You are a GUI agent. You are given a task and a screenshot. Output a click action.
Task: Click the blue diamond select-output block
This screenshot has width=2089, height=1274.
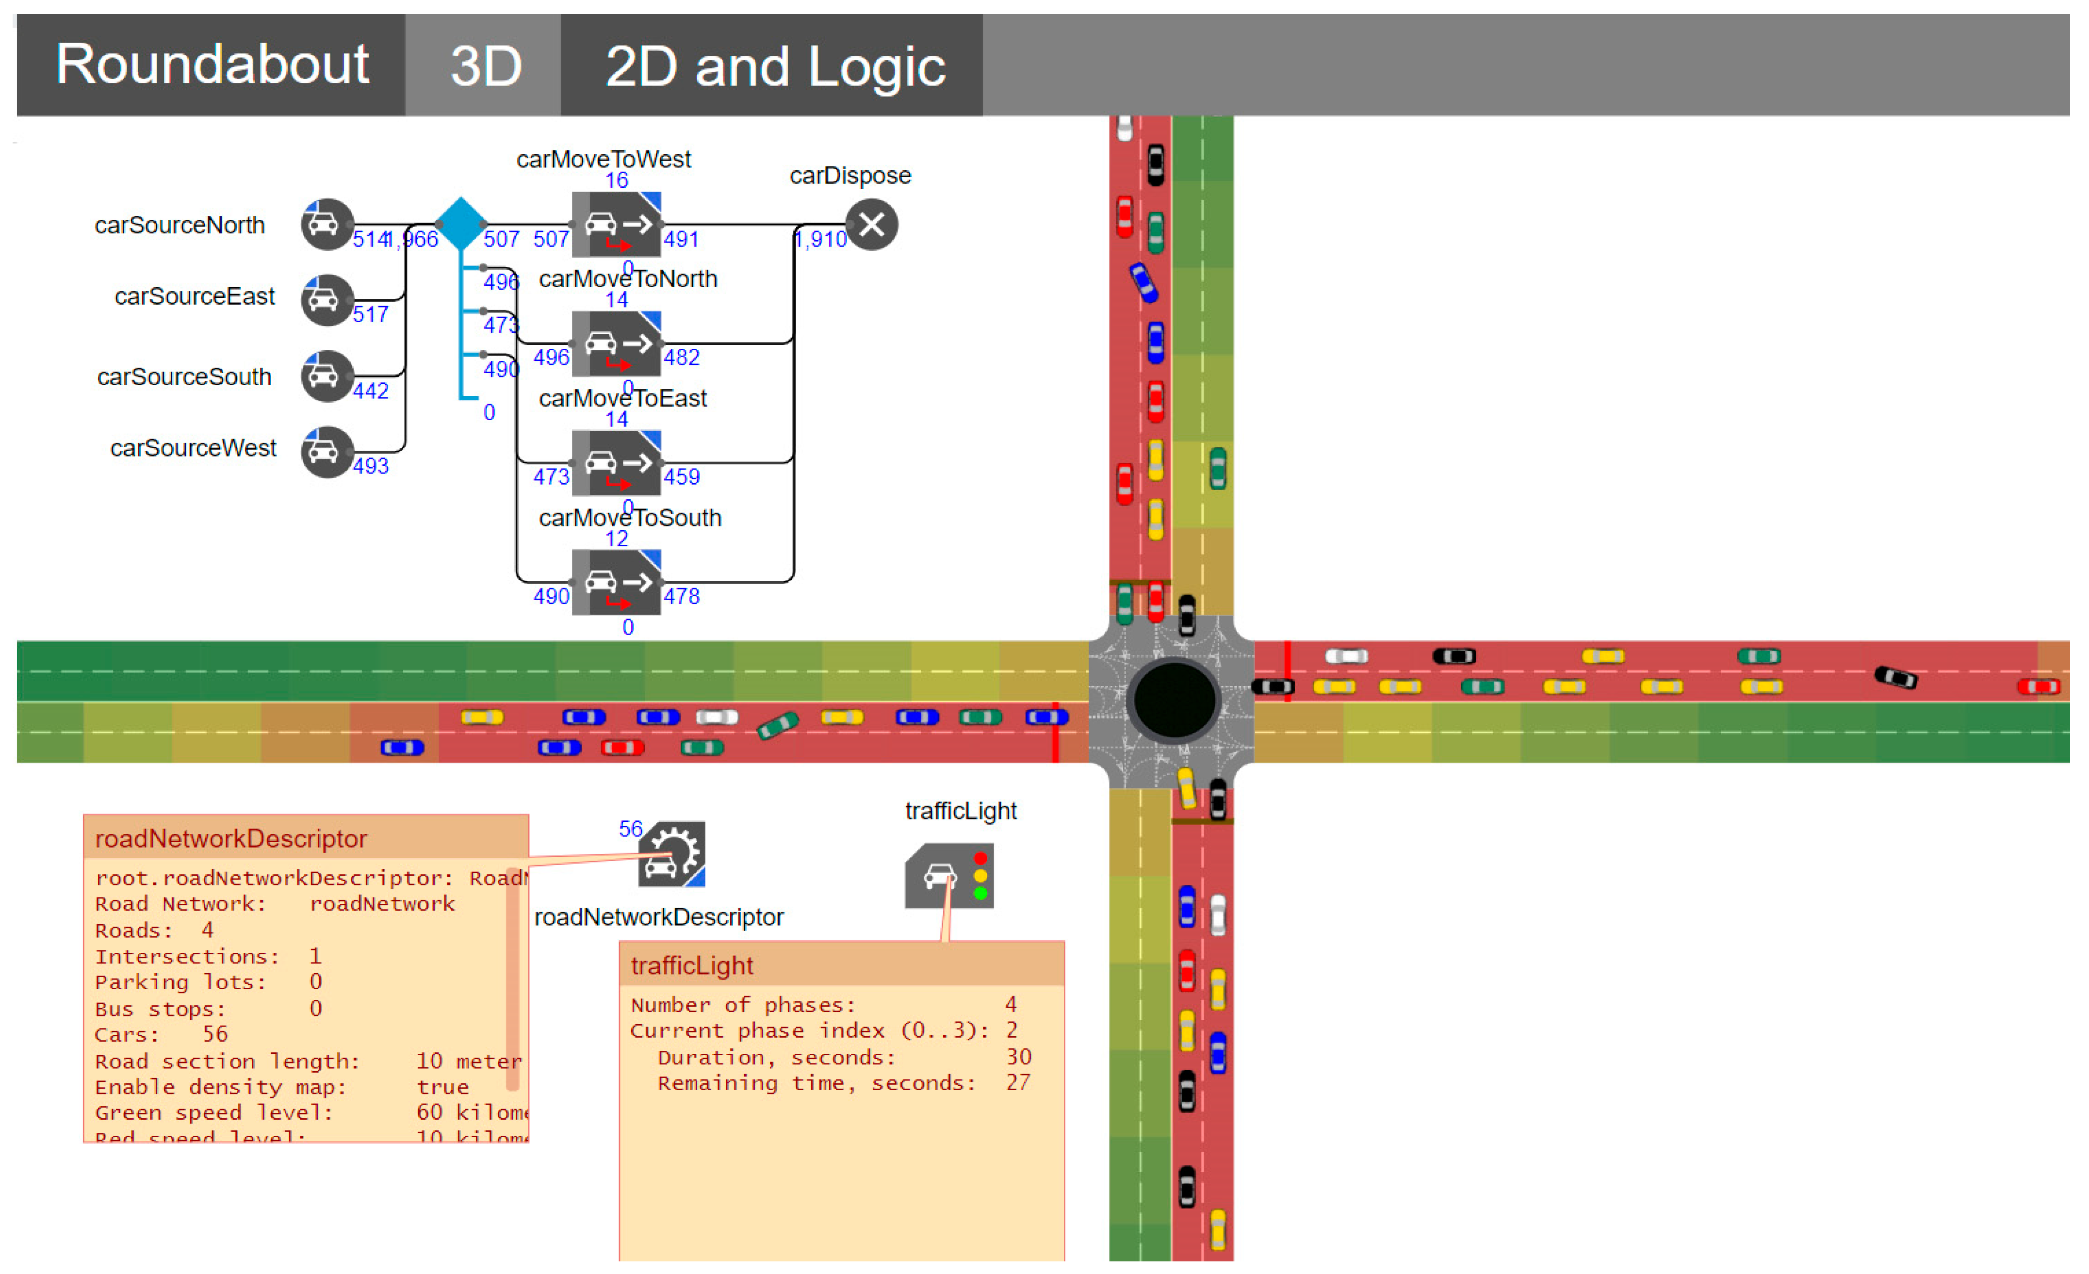(x=460, y=224)
